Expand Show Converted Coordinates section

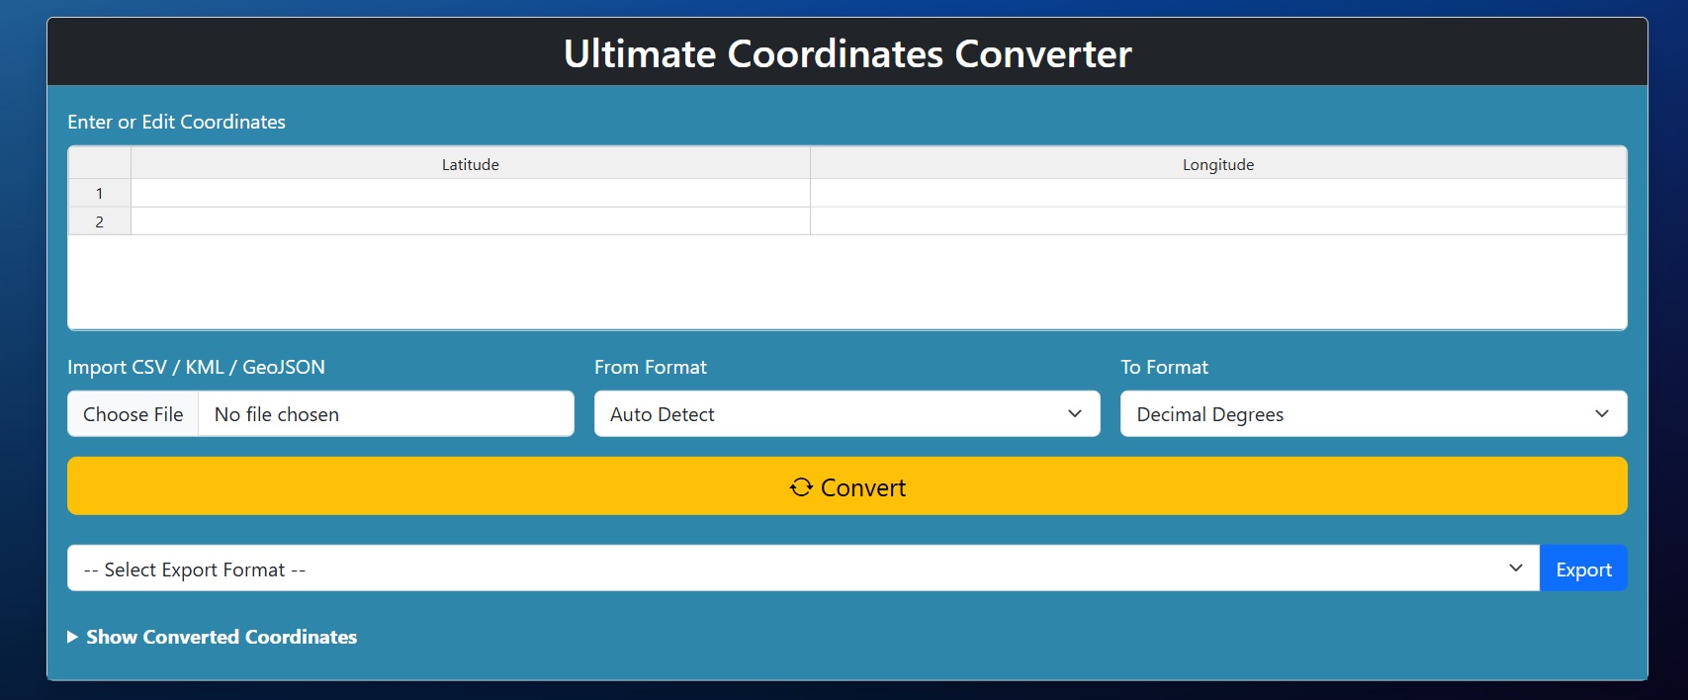click(x=213, y=637)
